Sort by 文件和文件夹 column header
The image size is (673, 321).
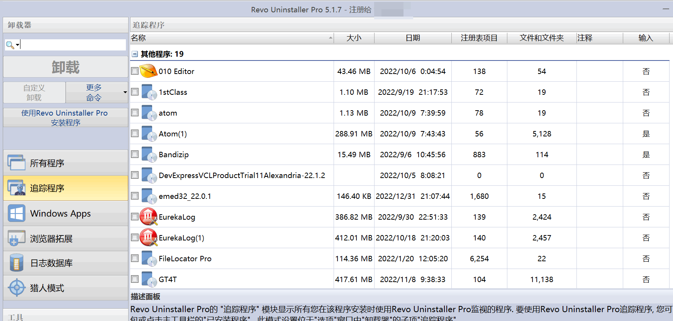click(542, 38)
